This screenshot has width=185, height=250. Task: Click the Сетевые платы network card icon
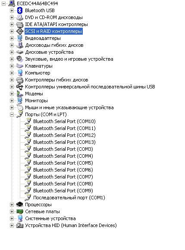tap(20, 211)
